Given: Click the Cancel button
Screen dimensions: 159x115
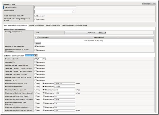Looking at the screenshot, I should [x=145, y=4].
